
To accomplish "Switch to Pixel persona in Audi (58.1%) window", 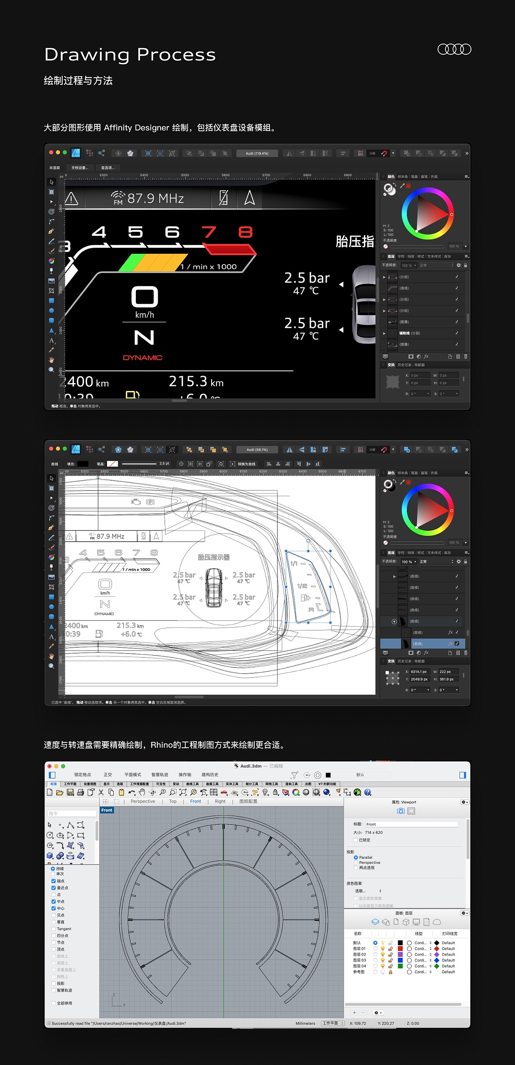I will 89,449.
